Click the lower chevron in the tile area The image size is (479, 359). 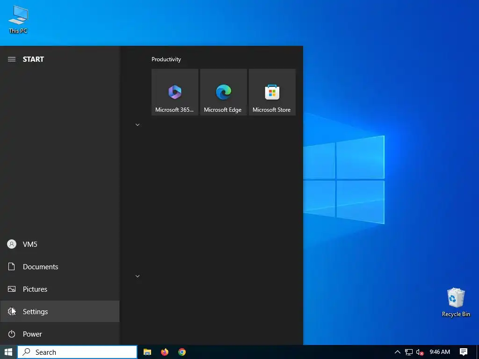pyautogui.click(x=138, y=276)
